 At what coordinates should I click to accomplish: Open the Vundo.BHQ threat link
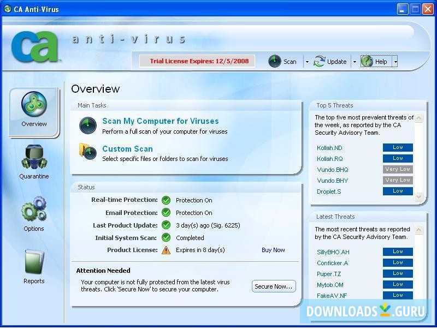(333, 170)
